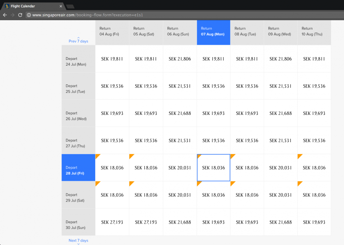The image size is (344, 245).
Task: Select Depart 26 Jul (Wed) row header
Action: 78,113
